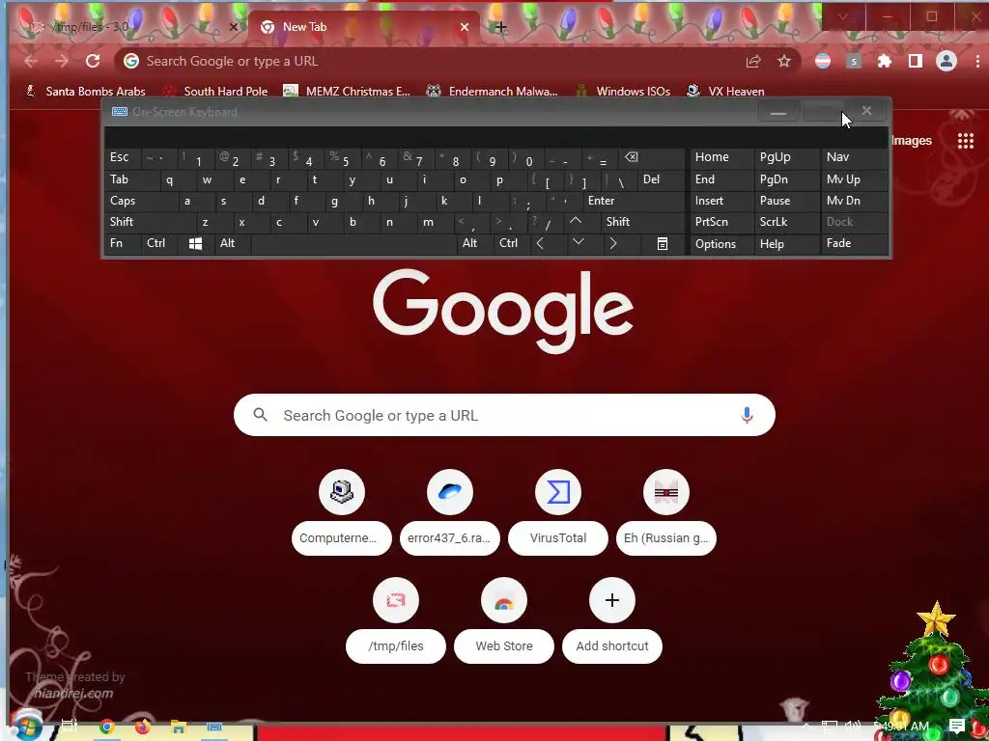The image size is (989, 741).
Task: Toggle the right Alt key on the On-Screen Keyboard
Action: (474, 243)
